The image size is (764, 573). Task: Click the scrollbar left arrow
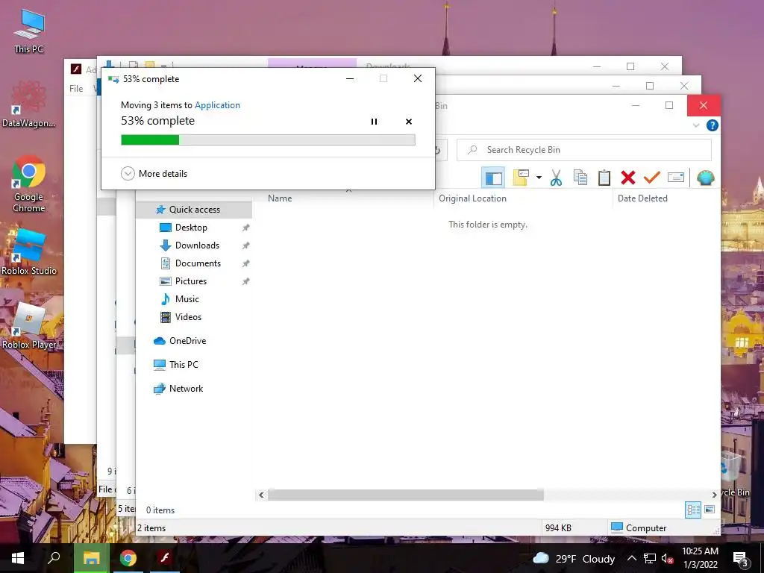point(261,495)
